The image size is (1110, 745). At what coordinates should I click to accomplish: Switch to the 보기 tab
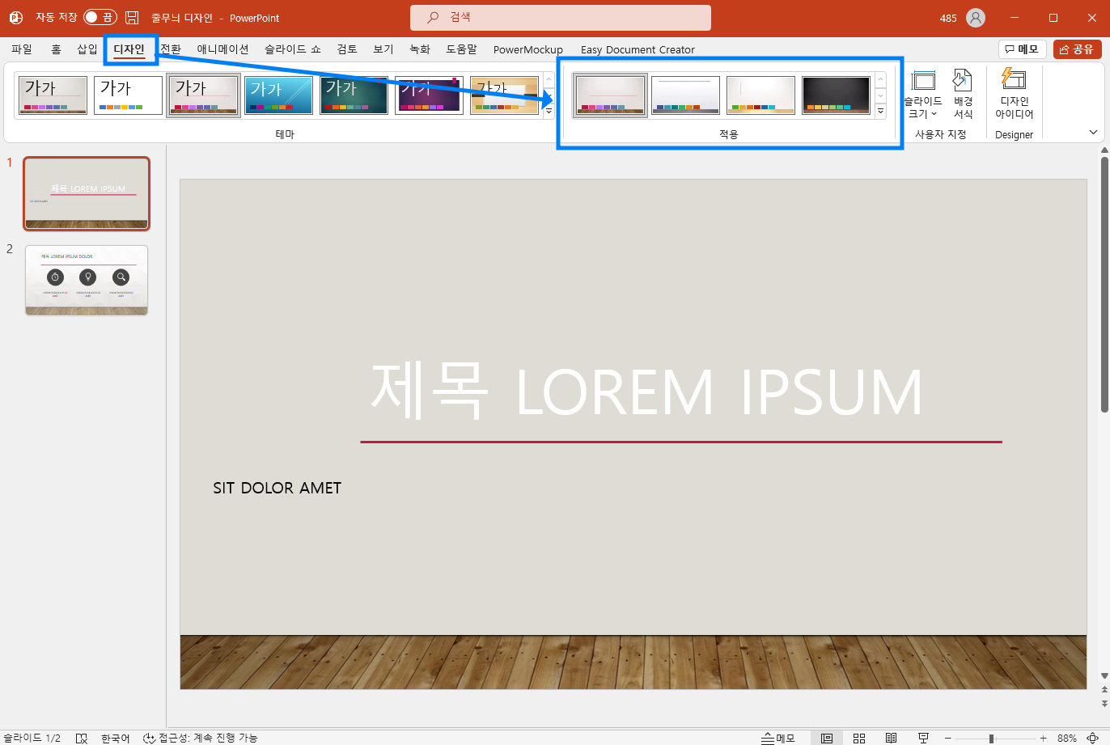(x=383, y=49)
